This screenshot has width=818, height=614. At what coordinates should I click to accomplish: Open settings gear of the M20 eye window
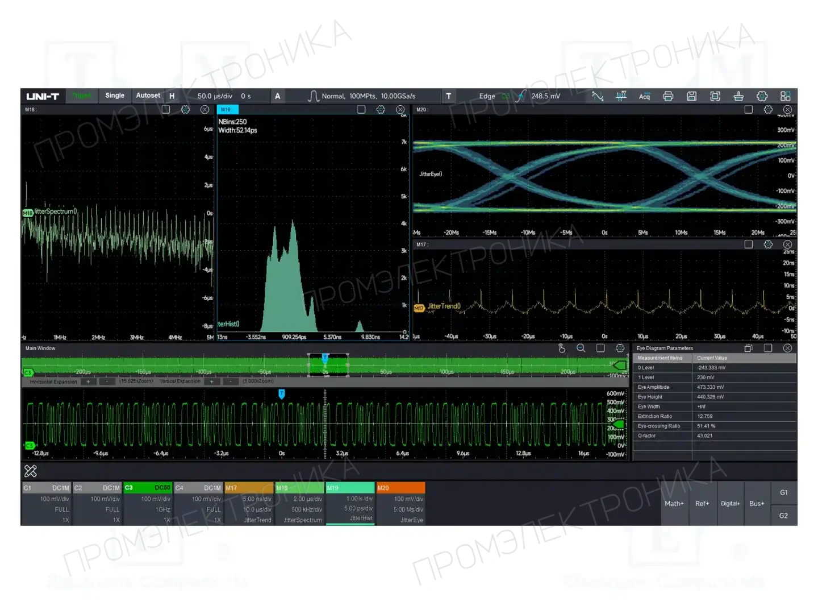click(768, 109)
